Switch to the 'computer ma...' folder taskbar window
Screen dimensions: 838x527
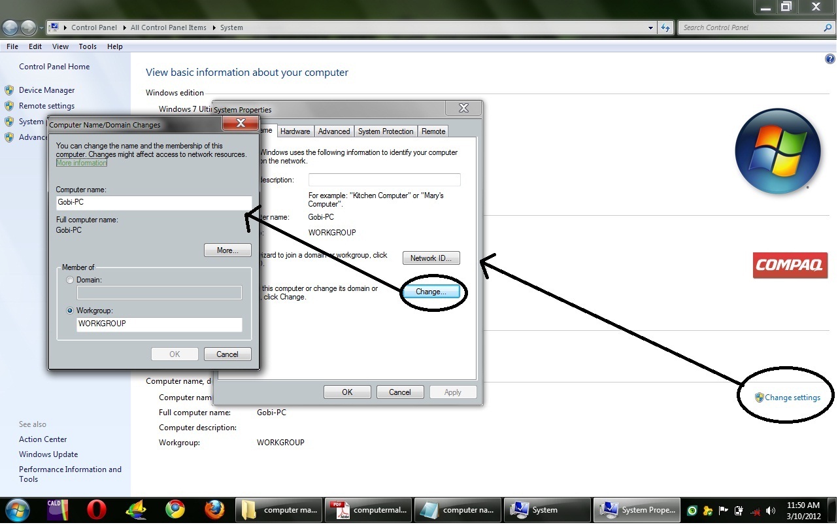[278, 510]
